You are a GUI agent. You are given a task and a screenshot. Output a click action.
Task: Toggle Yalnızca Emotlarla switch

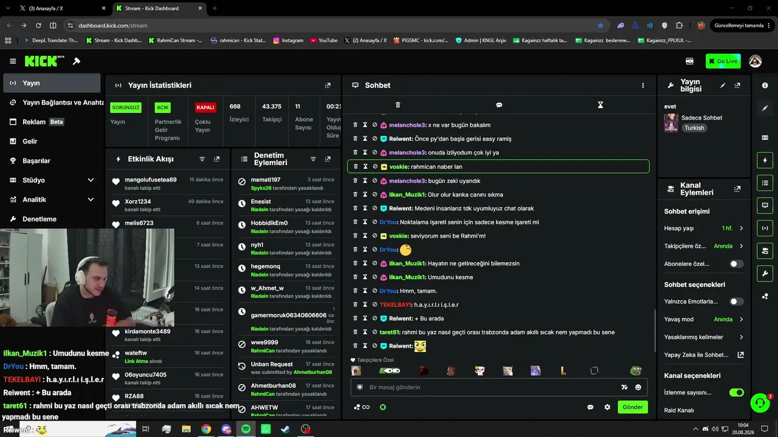736,302
